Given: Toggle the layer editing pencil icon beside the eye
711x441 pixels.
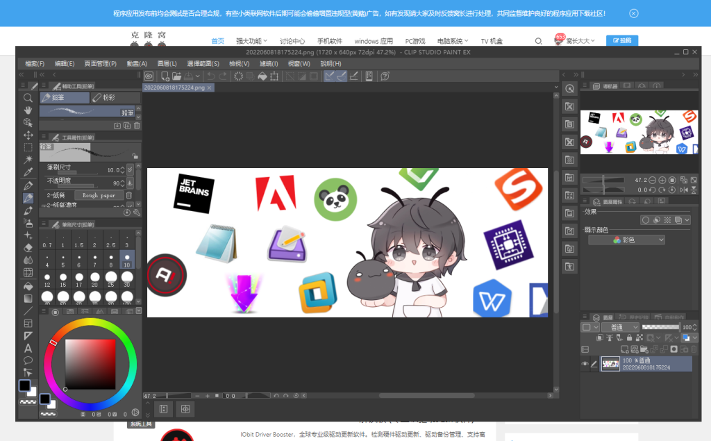Looking at the screenshot, I should (x=594, y=364).
